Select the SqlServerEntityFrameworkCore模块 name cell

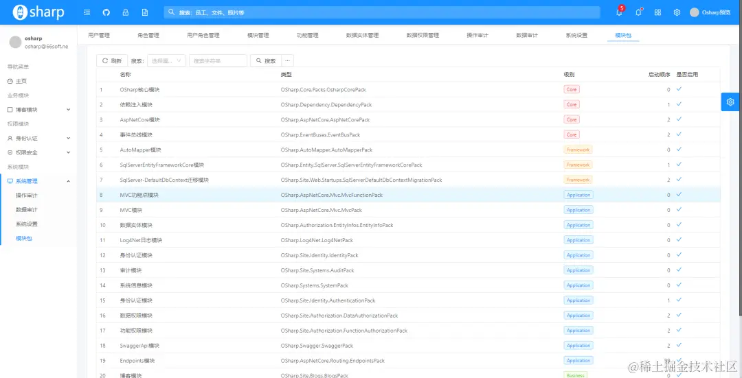tap(162, 165)
